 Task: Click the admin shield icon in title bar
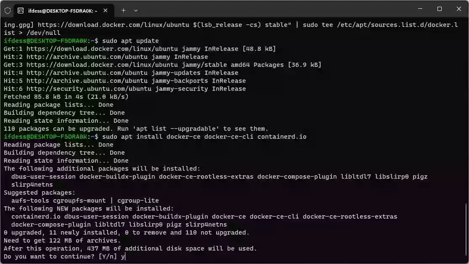point(7,10)
